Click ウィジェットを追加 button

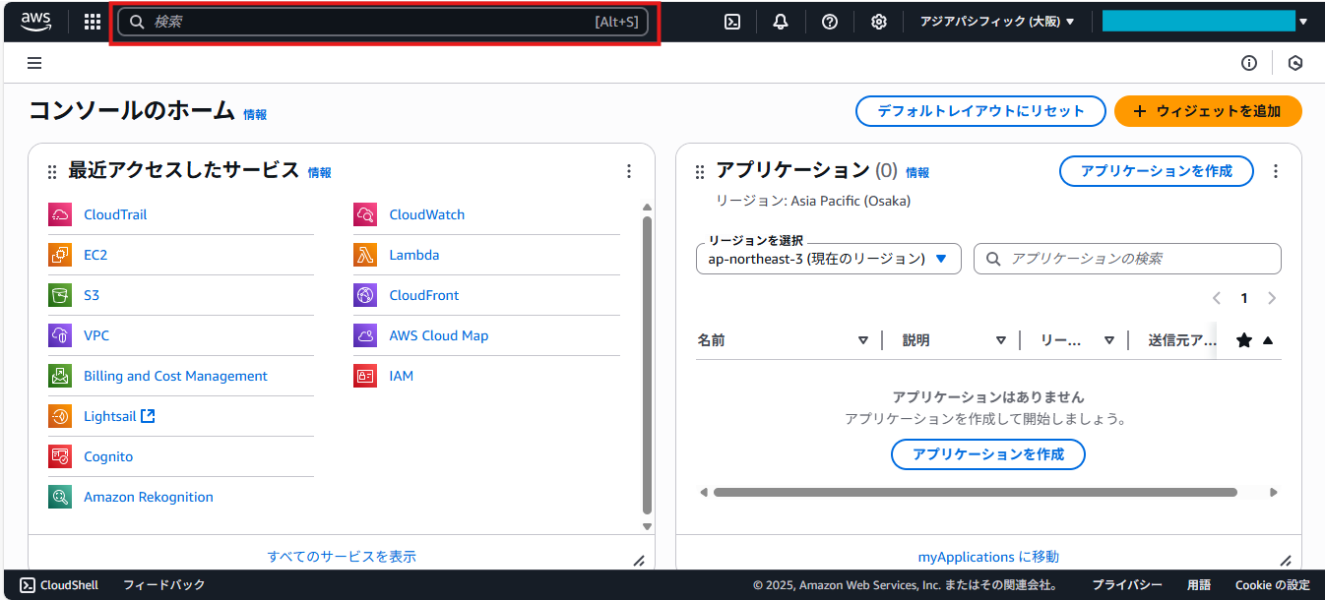(x=1208, y=111)
